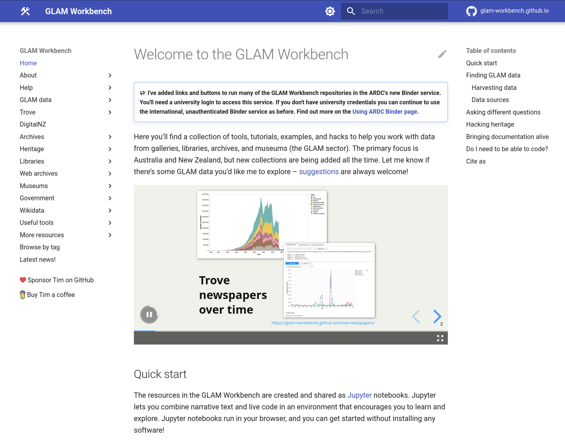
Task: Open Latest news! in the sidebar
Action: 38,260
